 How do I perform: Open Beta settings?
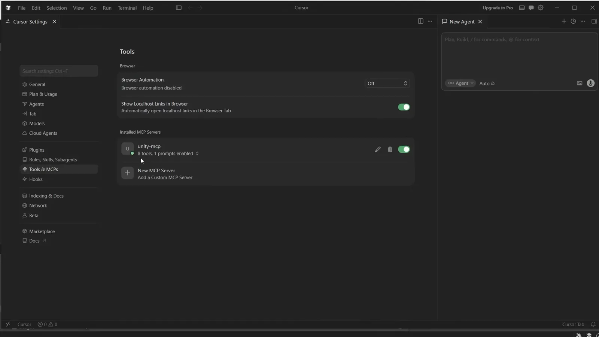coord(59,215)
